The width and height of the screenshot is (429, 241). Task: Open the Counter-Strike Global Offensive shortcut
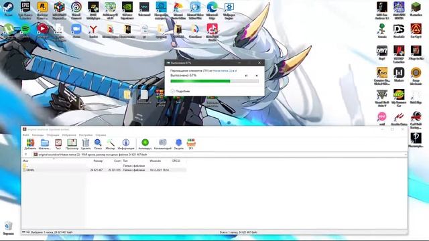(382, 76)
